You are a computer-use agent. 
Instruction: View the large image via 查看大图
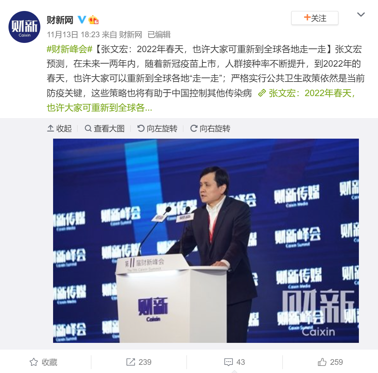(x=104, y=128)
